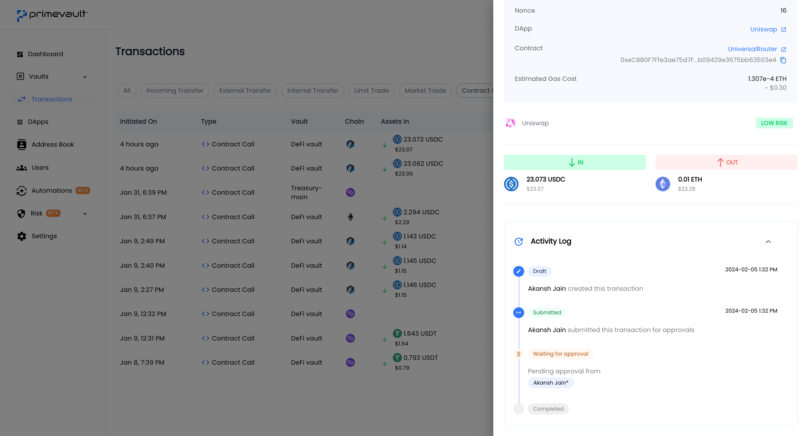Open the Dashboard sidebar icon
806x436 pixels.
pyautogui.click(x=20, y=54)
